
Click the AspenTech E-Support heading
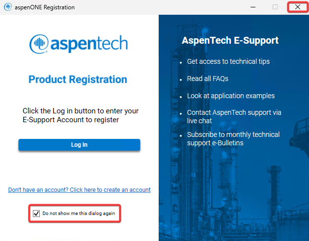pyautogui.click(x=230, y=40)
